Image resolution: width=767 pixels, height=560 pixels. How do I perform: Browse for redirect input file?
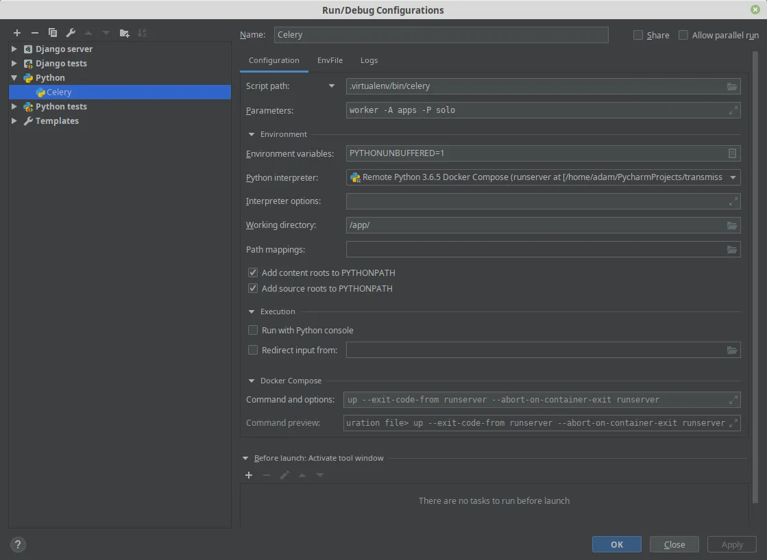point(732,351)
